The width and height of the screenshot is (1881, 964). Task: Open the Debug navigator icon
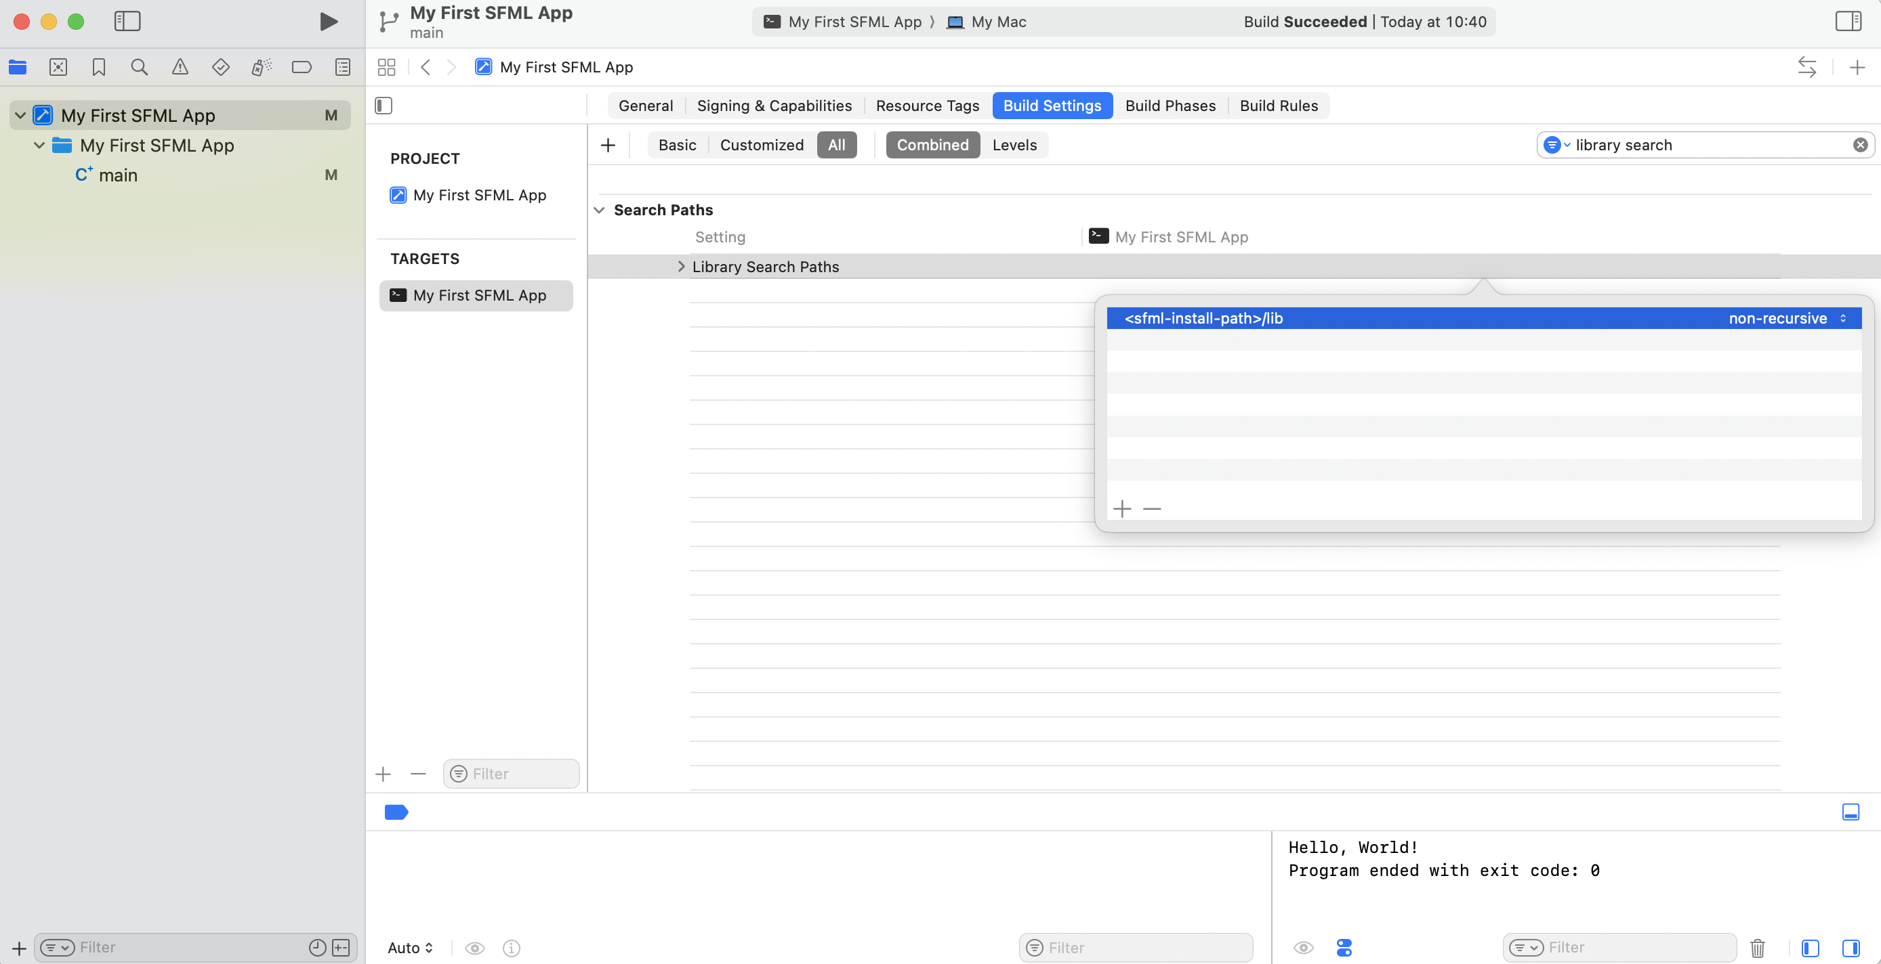[x=261, y=66]
